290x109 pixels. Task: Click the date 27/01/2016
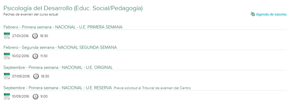[x=20, y=36]
